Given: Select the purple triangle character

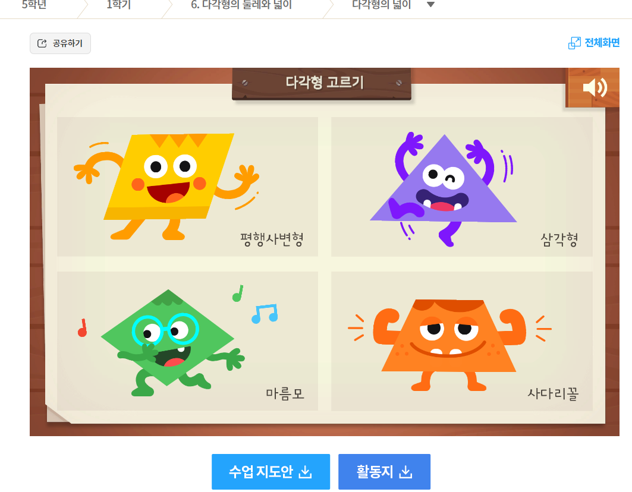Looking at the screenshot, I should pos(444,181).
